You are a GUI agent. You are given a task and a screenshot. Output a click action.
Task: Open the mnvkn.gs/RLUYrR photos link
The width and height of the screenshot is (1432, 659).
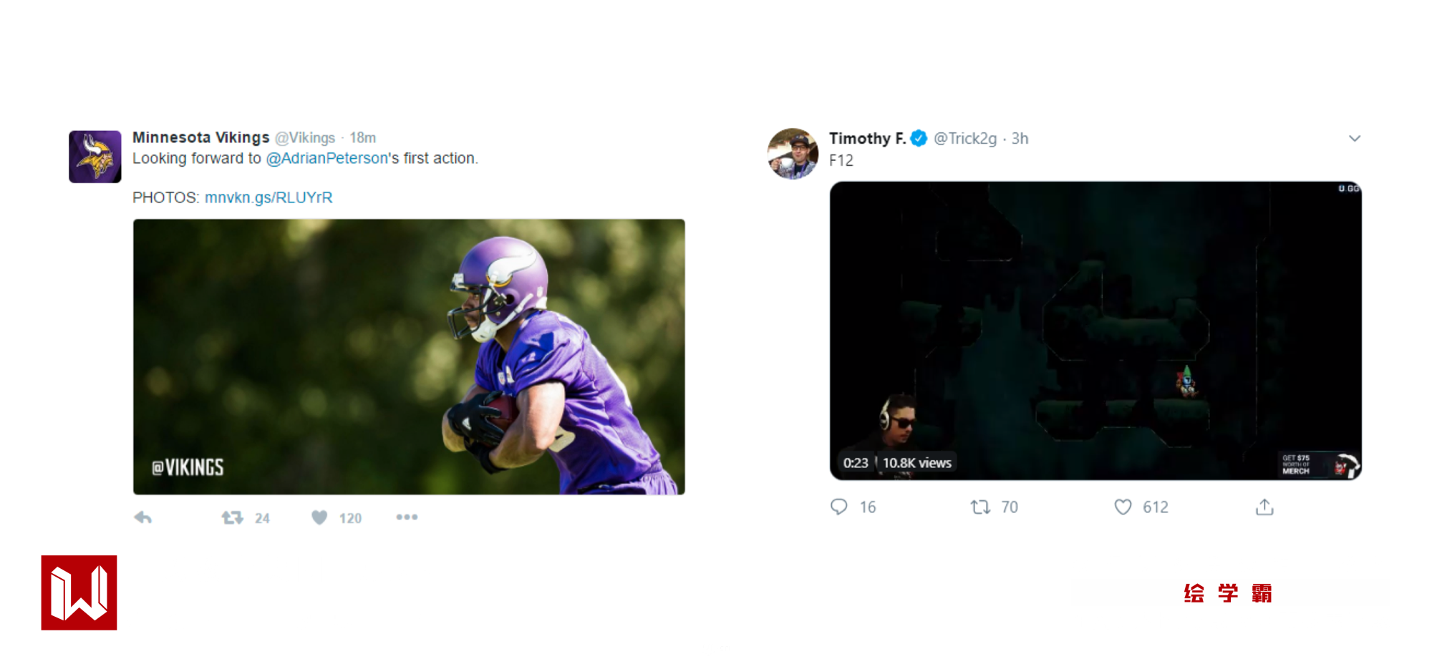point(268,197)
